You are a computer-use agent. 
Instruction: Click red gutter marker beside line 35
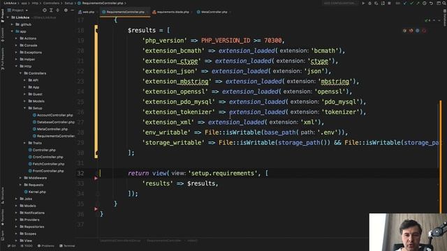[x=96, y=209]
